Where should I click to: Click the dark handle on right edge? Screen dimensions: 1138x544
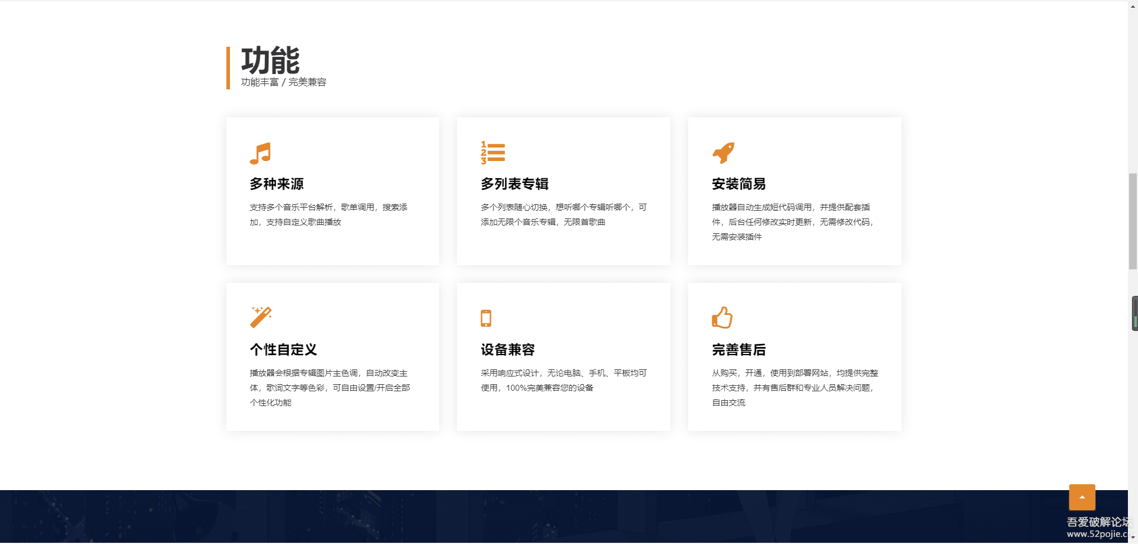(x=1134, y=313)
